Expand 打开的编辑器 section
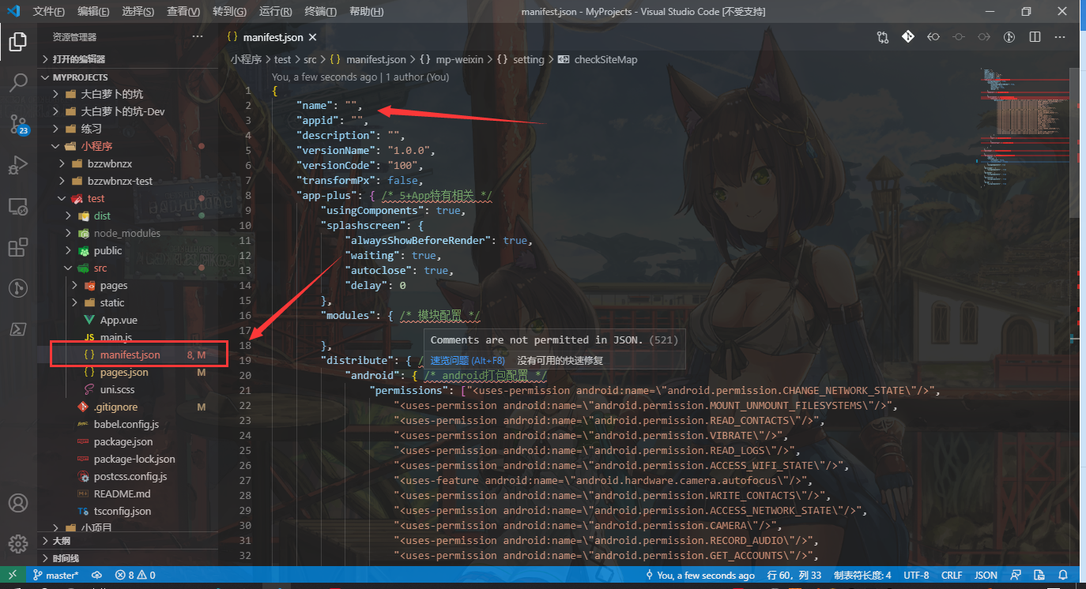Screen dimensions: 1086x589 pos(128,59)
